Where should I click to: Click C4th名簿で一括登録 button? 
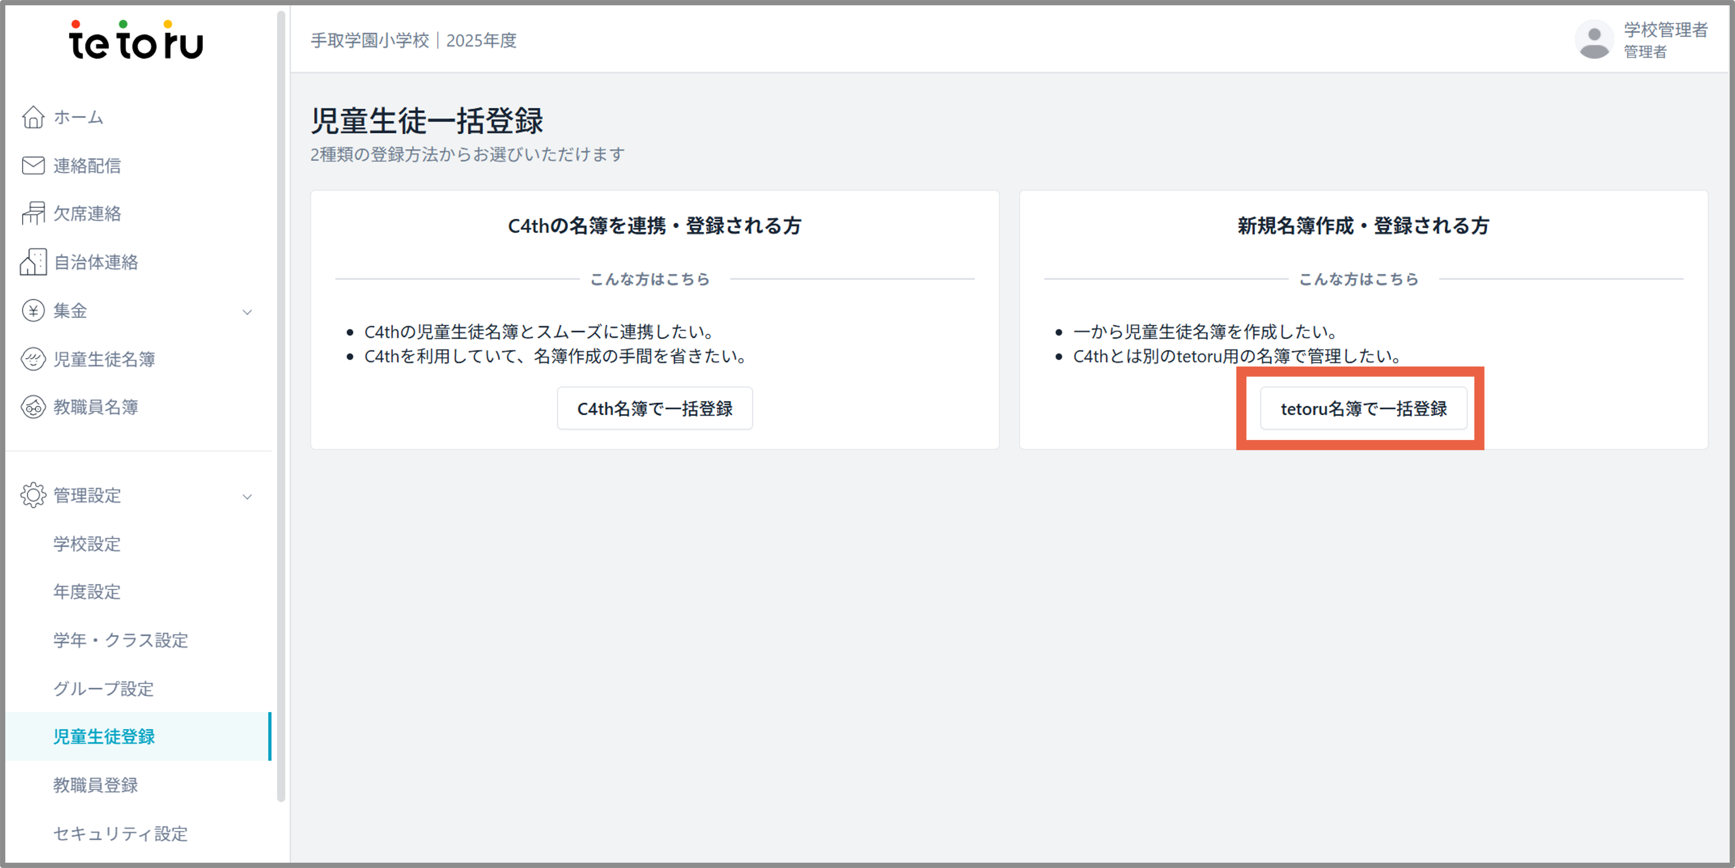tap(655, 408)
